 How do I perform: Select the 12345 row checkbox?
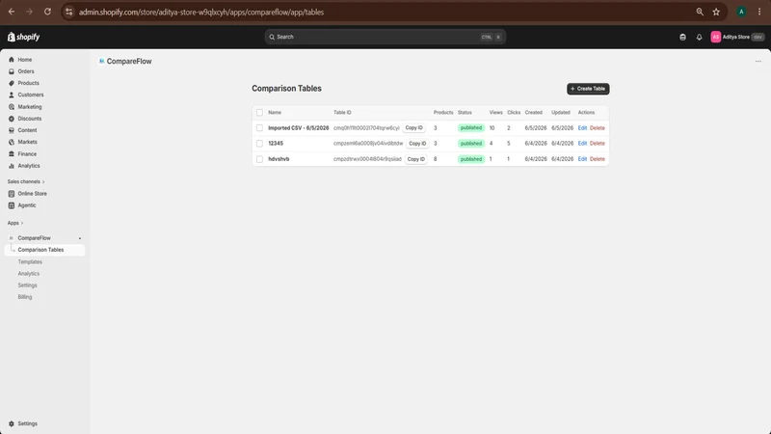pos(259,144)
